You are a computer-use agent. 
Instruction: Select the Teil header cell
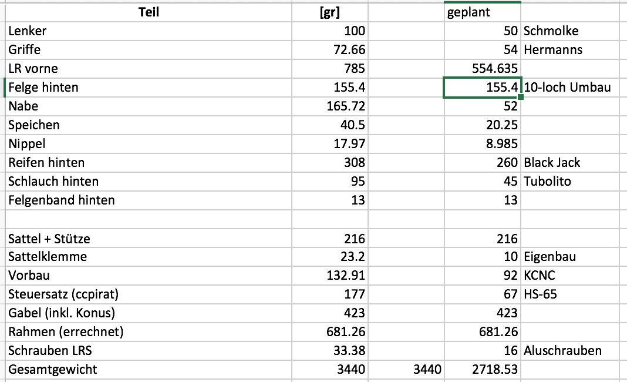(149, 12)
